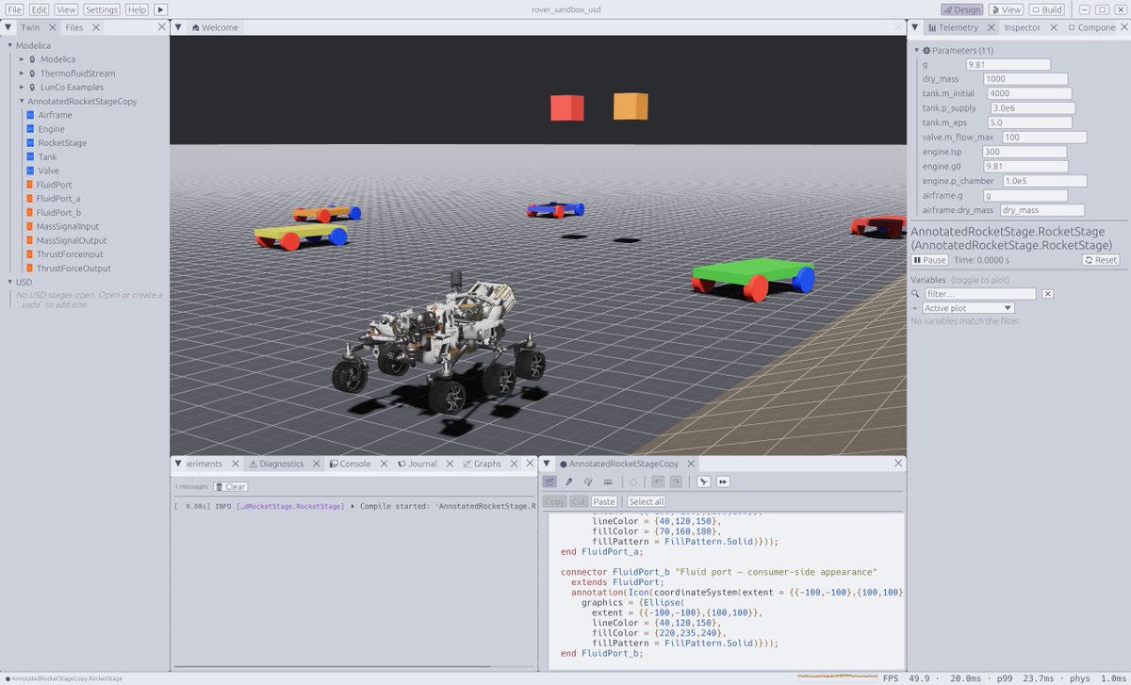This screenshot has height=685, width=1131.
Task: Click the fast-forward icon in editor toolbar
Action: point(723,481)
